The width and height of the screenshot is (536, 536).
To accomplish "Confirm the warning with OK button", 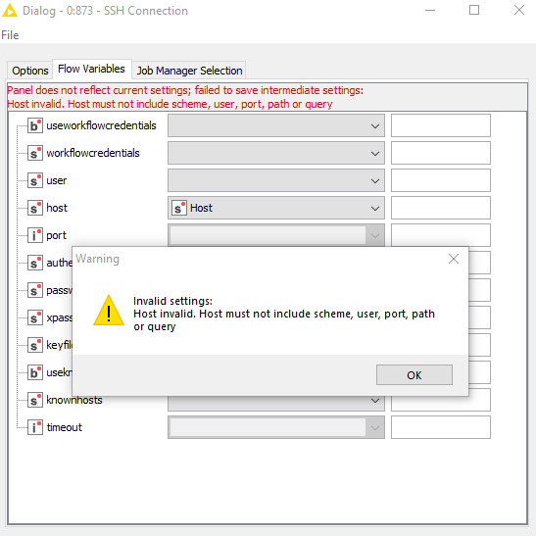I will click(414, 375).
